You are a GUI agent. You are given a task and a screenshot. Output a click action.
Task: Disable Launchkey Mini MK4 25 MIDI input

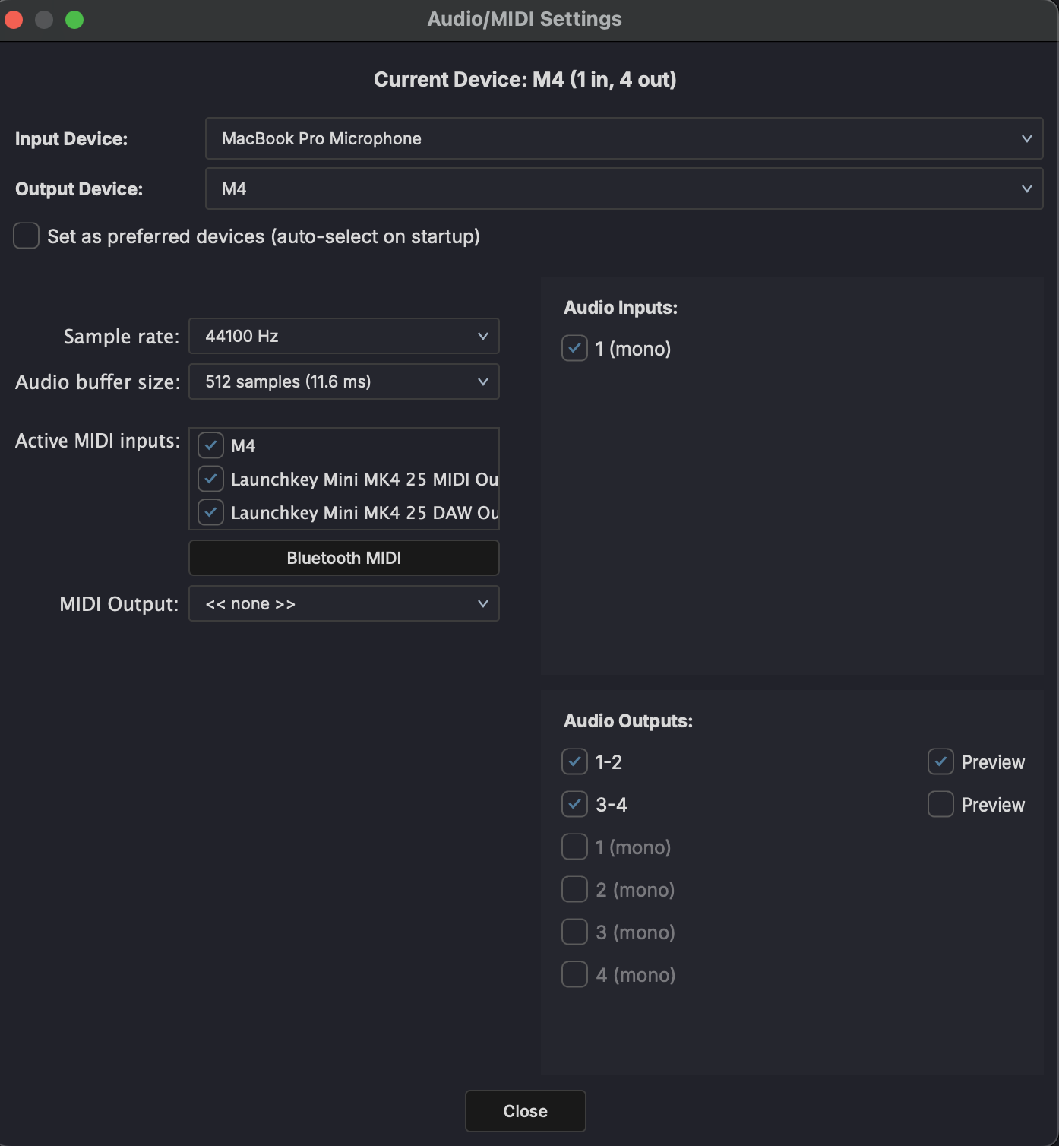pyautogui.click(x=210, y=479)
